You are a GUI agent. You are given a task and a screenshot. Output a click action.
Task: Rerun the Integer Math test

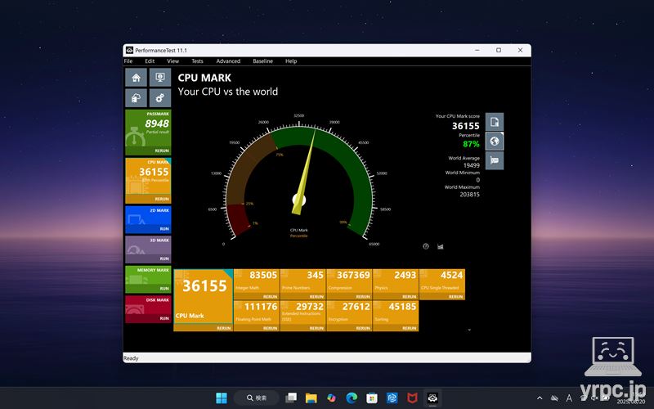pos(271,297)
